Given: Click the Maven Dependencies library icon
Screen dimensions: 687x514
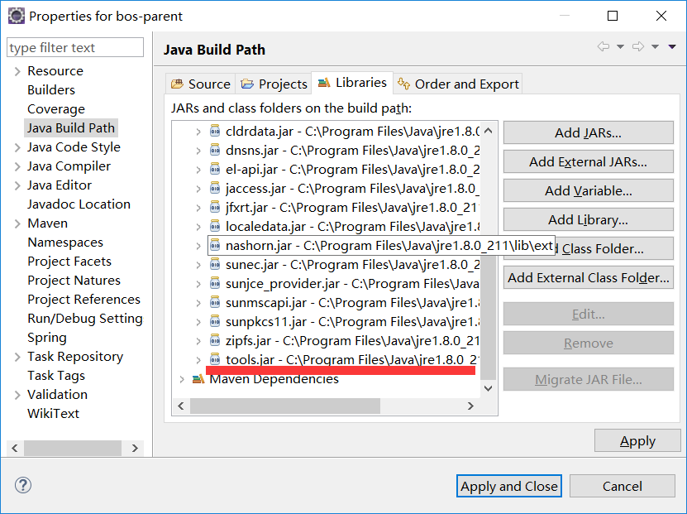Looking at the screenshot, I should [200, 378].
